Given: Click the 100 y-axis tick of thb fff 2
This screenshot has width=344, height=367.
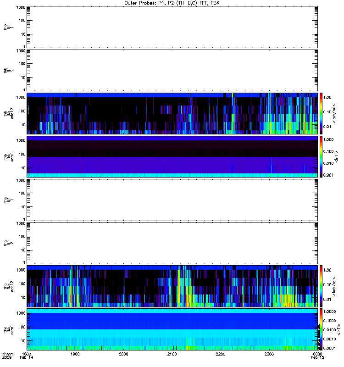Looking at the screenshot, I should click(22, 64).
